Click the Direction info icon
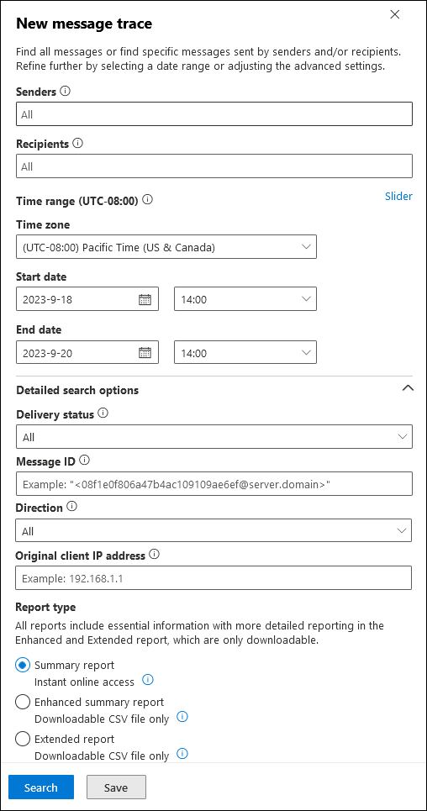 click(72, 507)
